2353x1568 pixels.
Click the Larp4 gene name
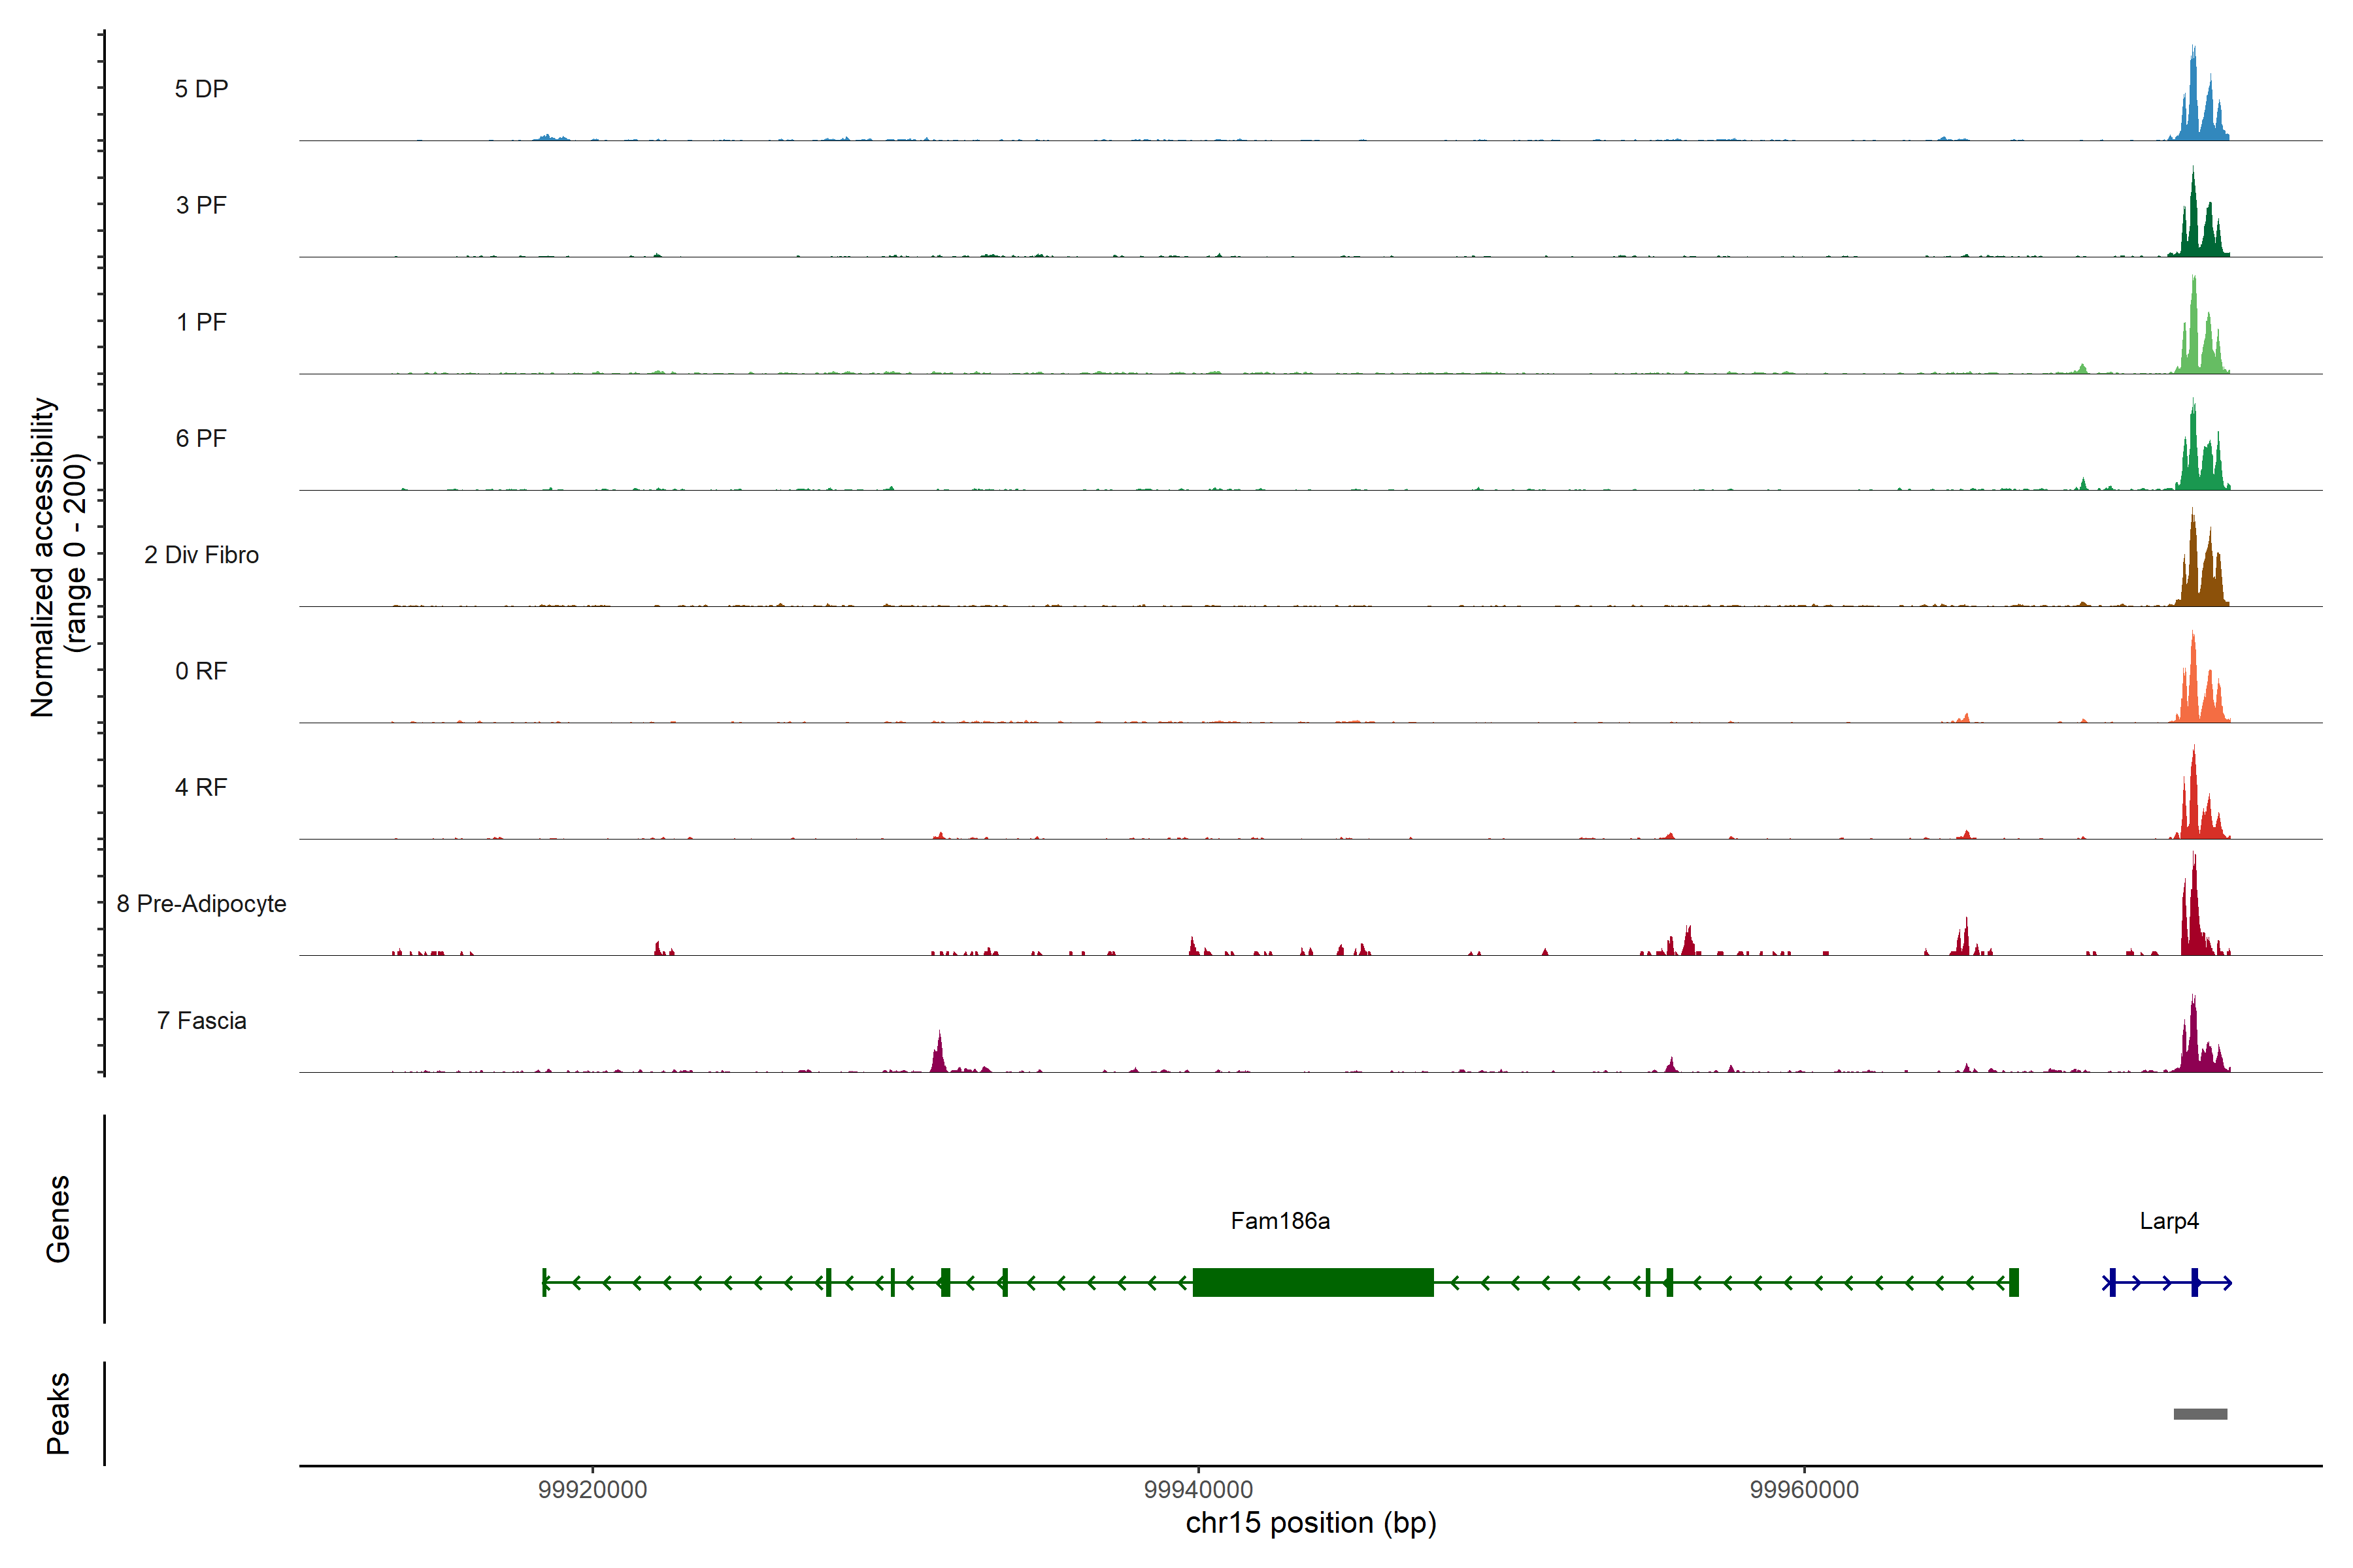[2169, 1221]
